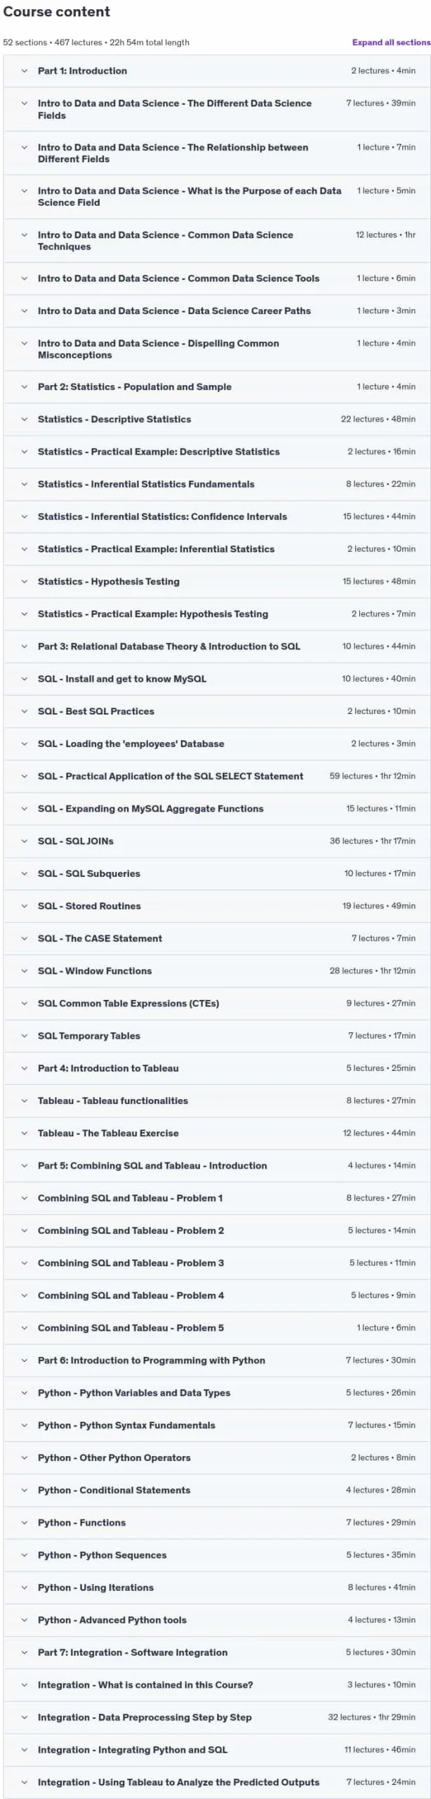431x1799 pixels.
Task: Open Combining SQL and Tableau - Problem 3
Action: pos(217,1264)
